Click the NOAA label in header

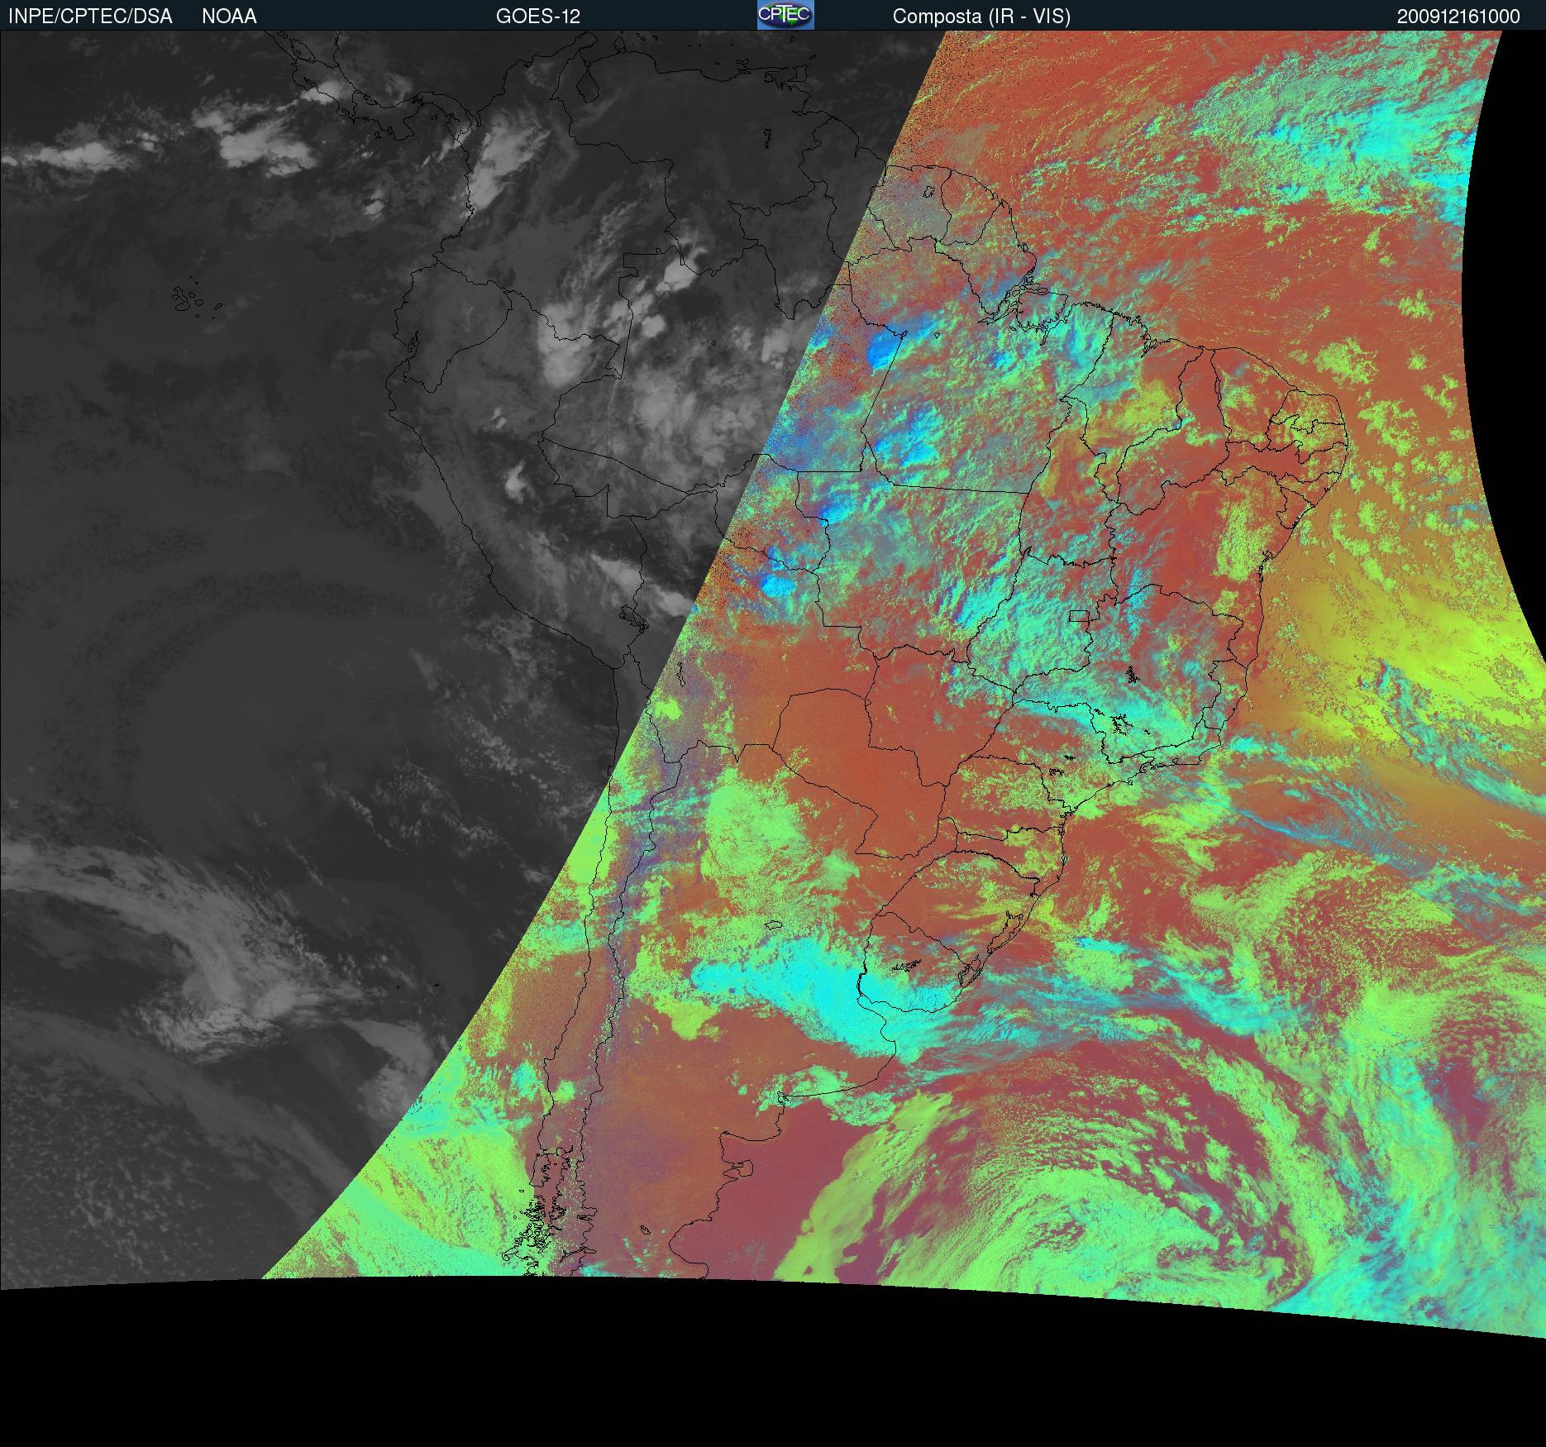coord(229,17)
